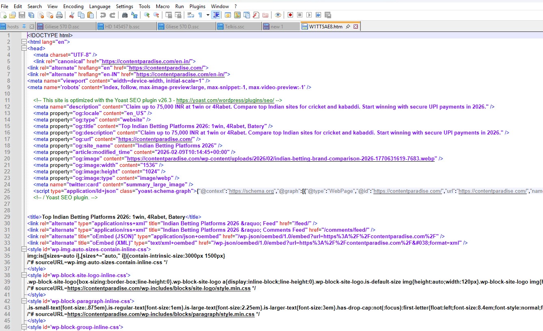
Task: Toggle file monitoring with the eye icon
Action: (278, 15)
